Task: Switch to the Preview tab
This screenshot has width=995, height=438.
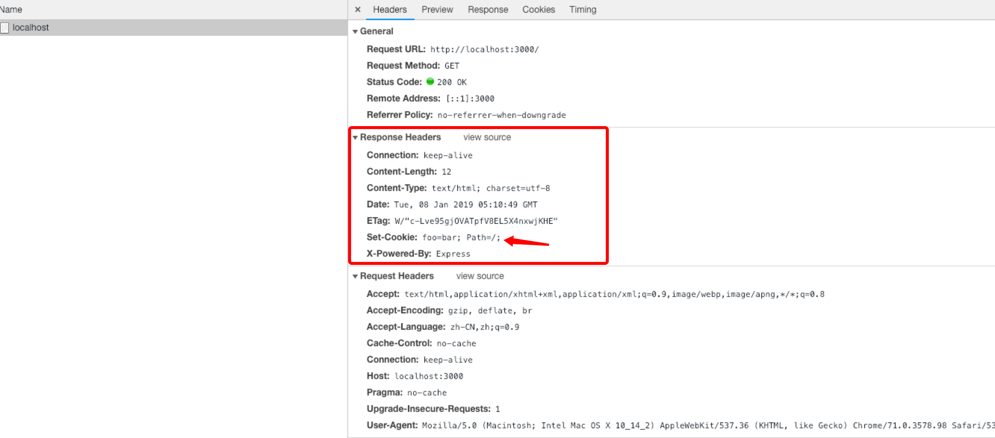Action: point(437,10)
